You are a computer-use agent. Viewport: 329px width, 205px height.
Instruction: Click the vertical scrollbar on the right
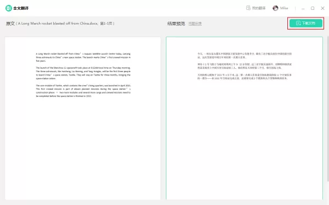coord(328,109)
